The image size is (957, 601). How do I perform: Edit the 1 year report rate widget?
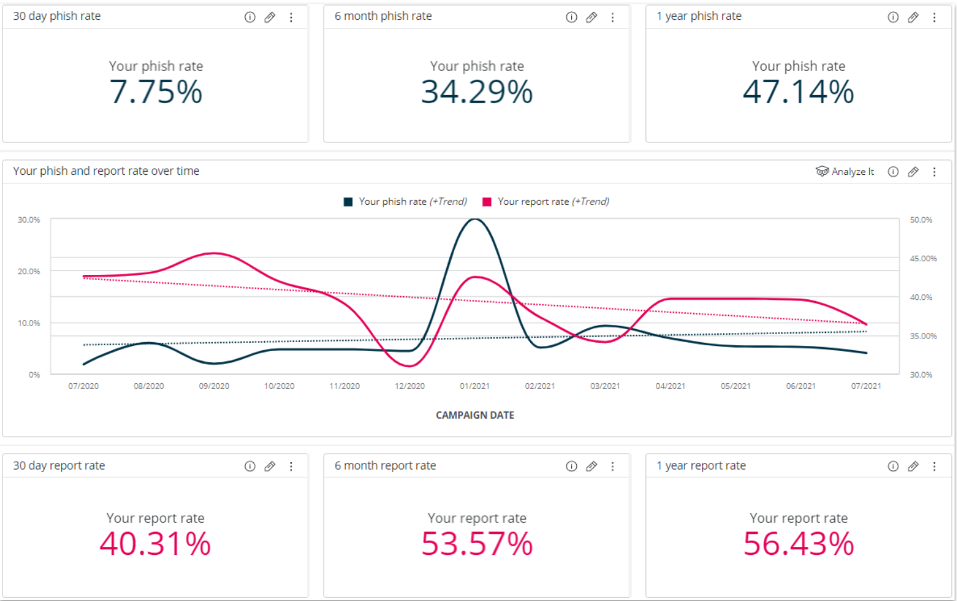coord(913,466)
